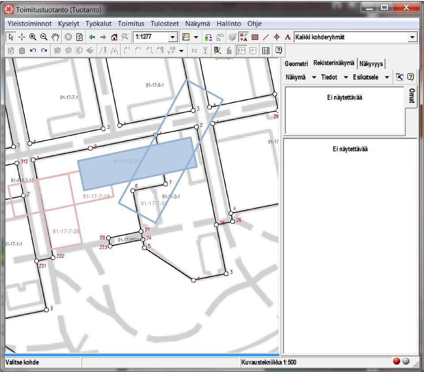Viewport: 424px width, 372px height.
Task: Redo the last edit
Action: pos(44,50)
